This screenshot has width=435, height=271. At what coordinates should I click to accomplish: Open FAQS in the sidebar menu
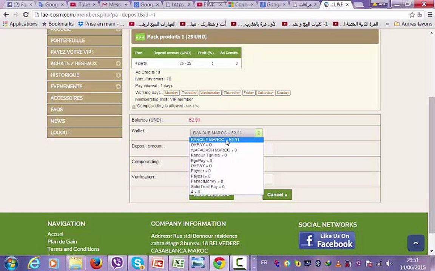[85, 110]
